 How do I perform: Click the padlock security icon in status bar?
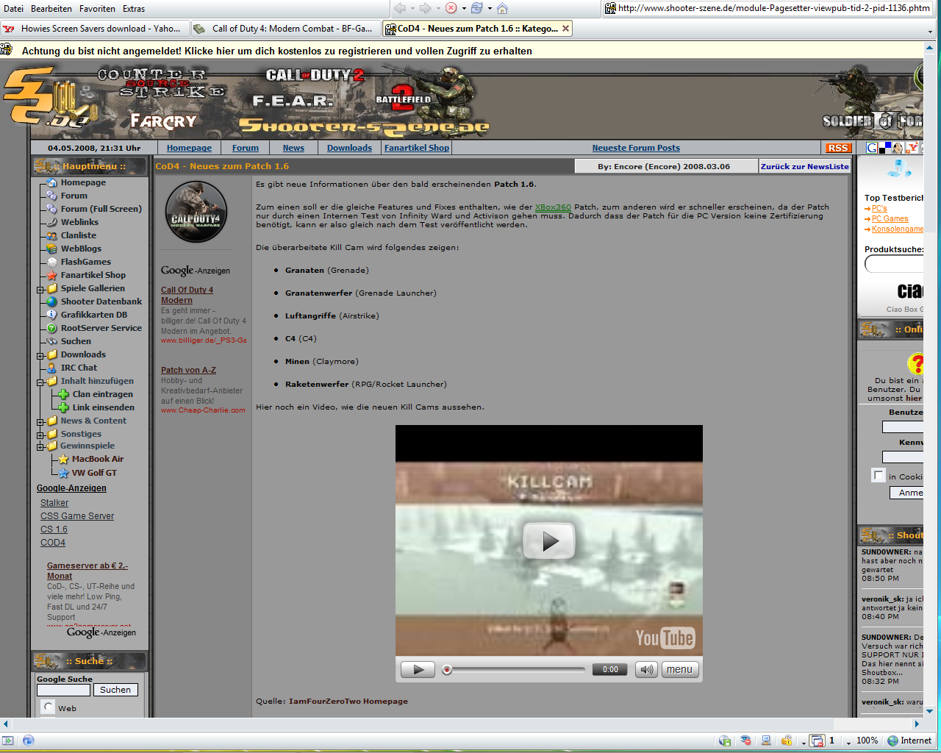coord(787,740)
